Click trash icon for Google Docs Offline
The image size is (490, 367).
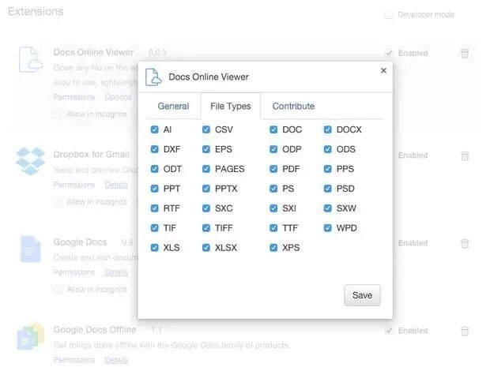tap(465, 331)
